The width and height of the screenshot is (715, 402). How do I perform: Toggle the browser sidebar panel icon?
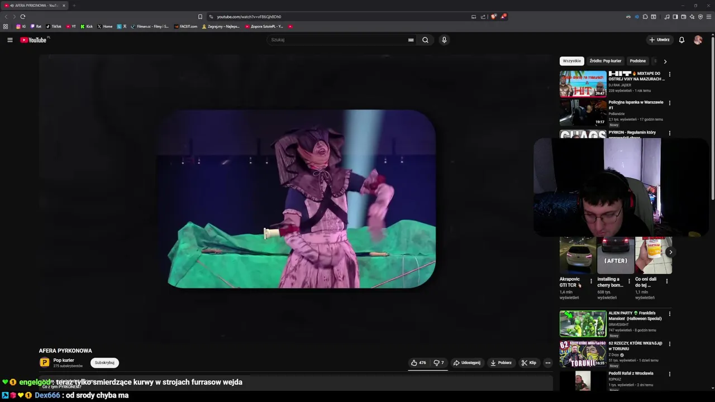pyautogui.click(x=675, y=17)
